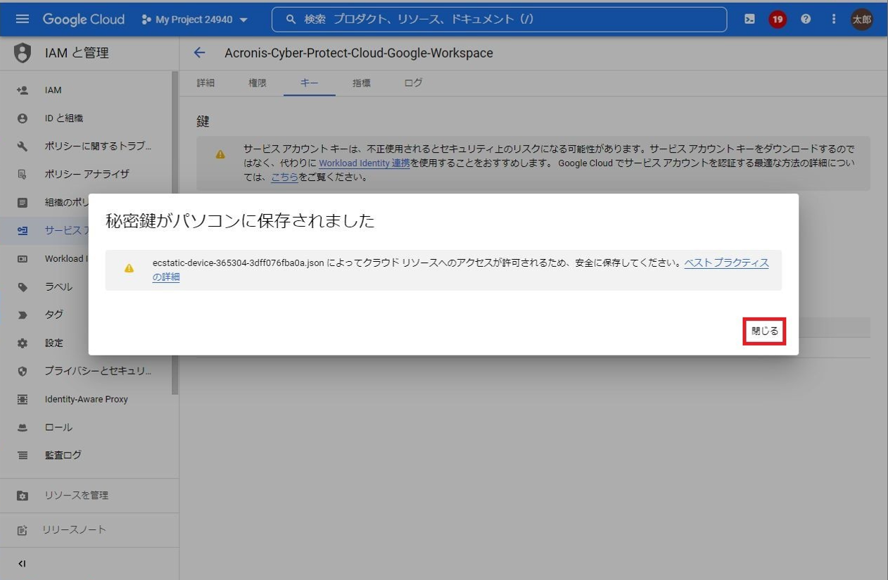Viewport: 888px width, 580px height.
Task: Click the リソースを管理 folder-gear icon
Action: [x=23, y=496]
